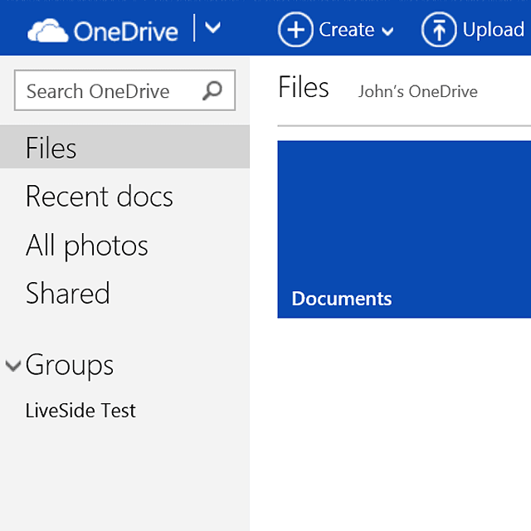This screenshot has height=531, width=531.
Task: Focus the Search OneDrive field
Action: (125, 90)
